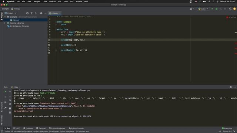Open the File menu
This screenshot has width=237, height=133.
coord(18,1)
